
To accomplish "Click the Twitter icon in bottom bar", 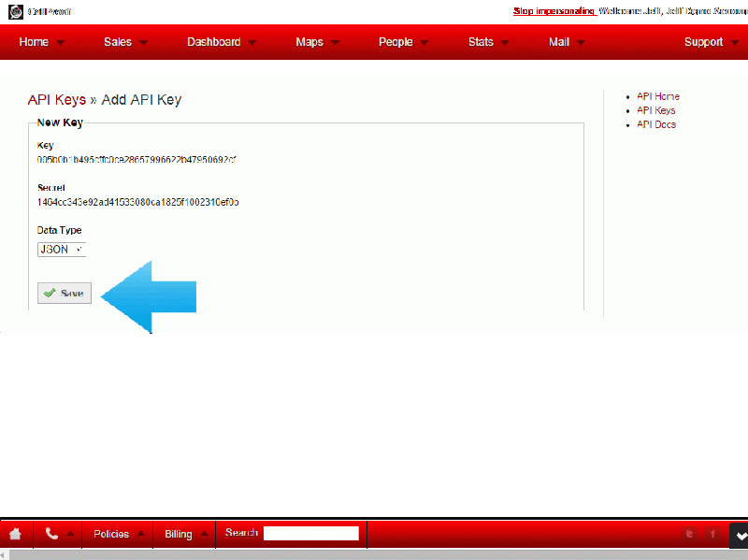I will [x=689, y=534].
